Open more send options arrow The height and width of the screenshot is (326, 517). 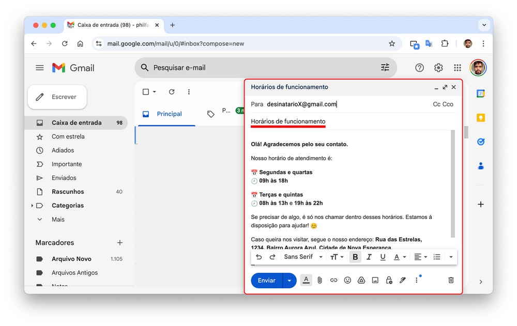[290, 281]
